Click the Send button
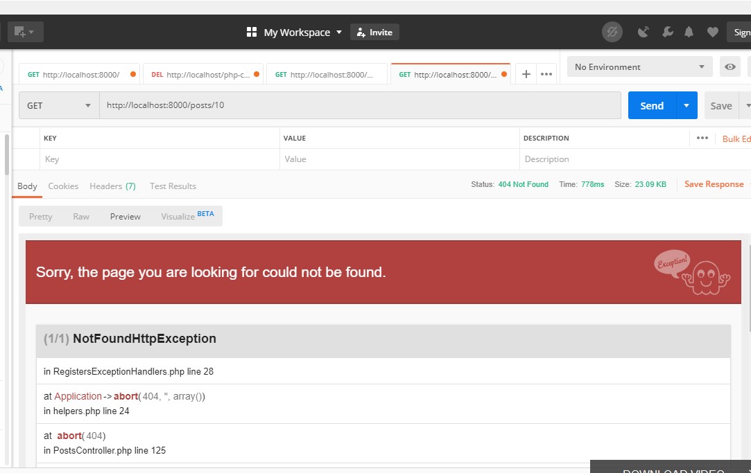This screenshot has height=473, width=751. 652,105
